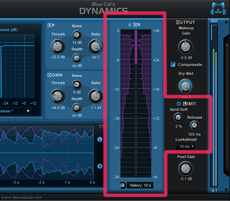Viewport: 230px width, 201px height.
Task: Click the OUT meter peak value -0.1
Action: [214, 191]
